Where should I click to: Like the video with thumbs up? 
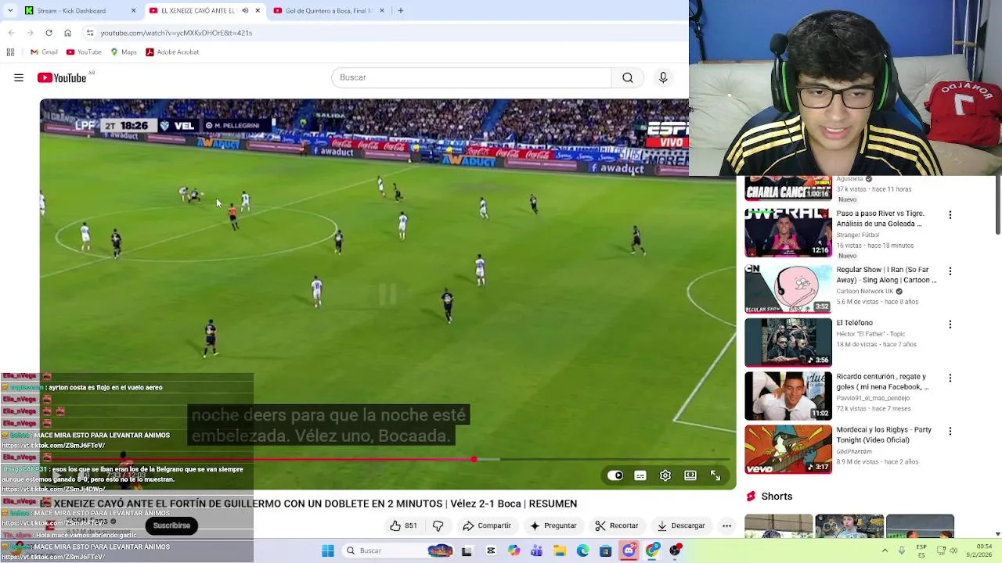(403, 525)
